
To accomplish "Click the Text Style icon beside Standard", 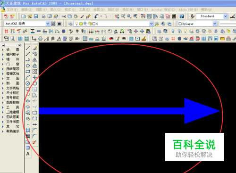I will pyautogui.click(x=192, y=16).
